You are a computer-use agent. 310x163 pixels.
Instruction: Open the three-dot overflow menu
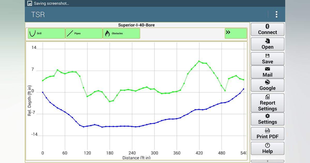276,14
